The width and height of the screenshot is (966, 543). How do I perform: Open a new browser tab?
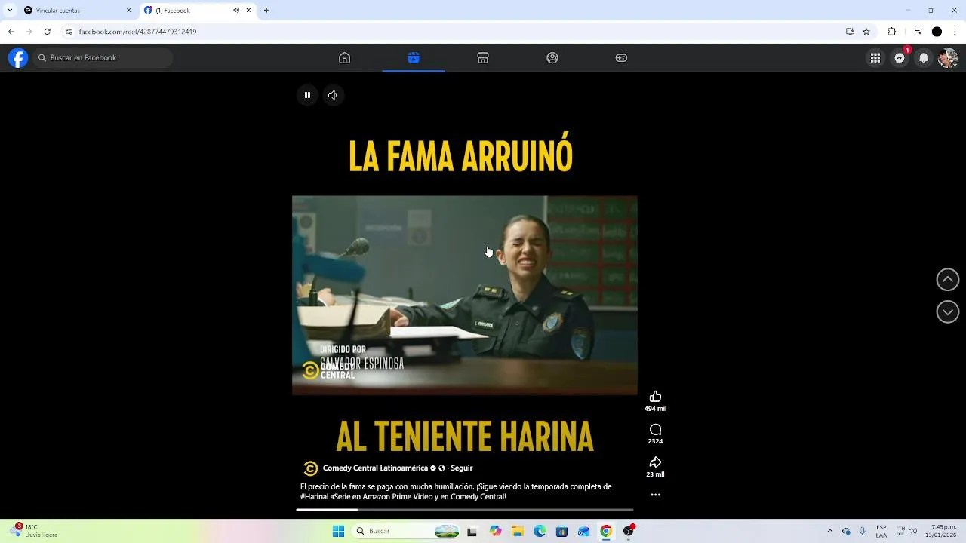click(x=266, y=11)
